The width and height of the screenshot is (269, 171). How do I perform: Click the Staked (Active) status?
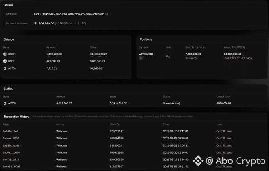172,103
